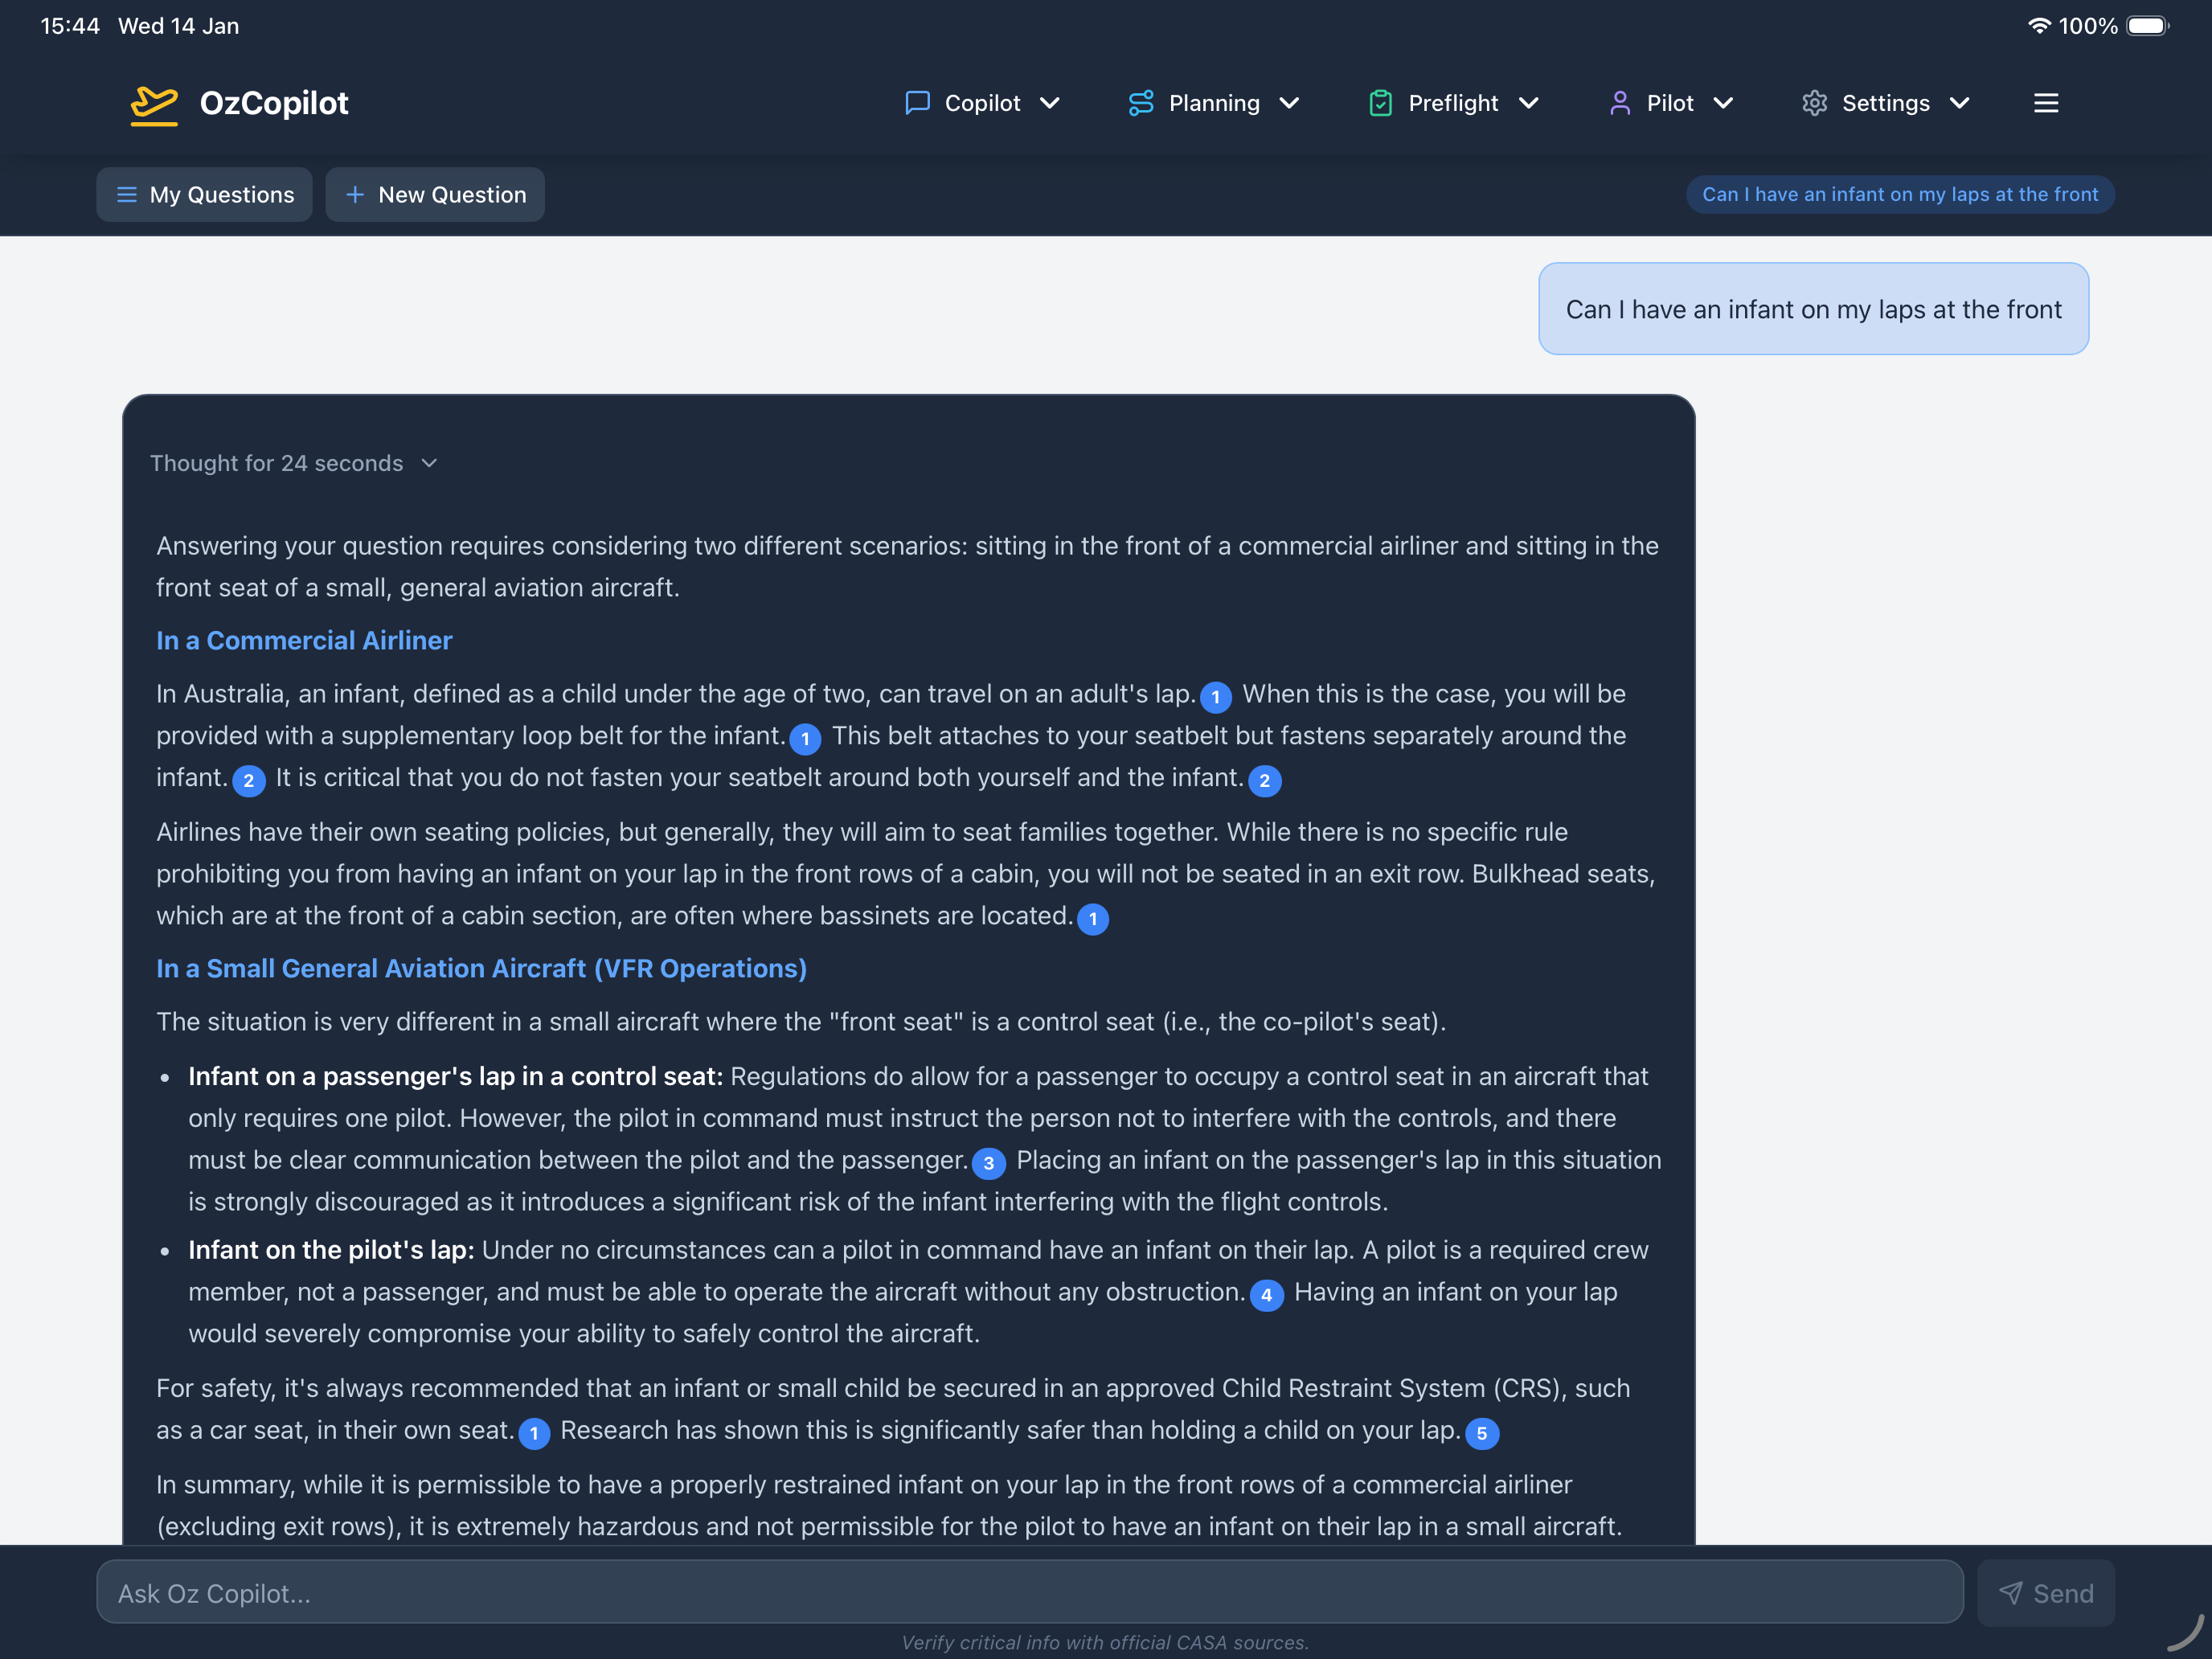Open Settings via the gear icon

coord(1815,103)
